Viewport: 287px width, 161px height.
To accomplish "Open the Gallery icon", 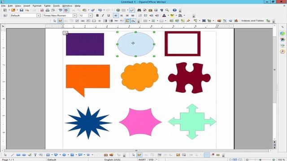I will click(151, 10).
